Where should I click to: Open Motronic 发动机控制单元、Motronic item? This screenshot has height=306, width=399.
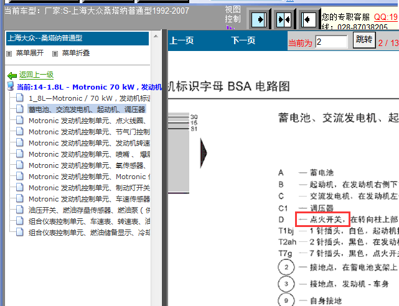(89, 177)
